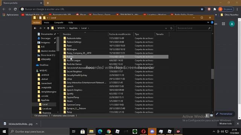This screenshot has width=241, height=135.
Task: Sort by Fecha de modificación column
Action: pos(120,34)
